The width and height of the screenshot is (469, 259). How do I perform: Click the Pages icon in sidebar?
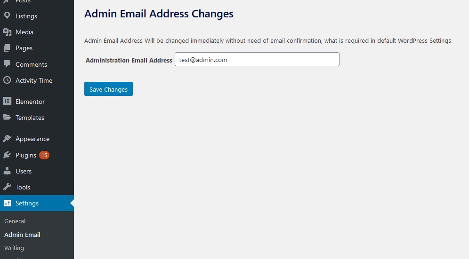coord(7,48)
